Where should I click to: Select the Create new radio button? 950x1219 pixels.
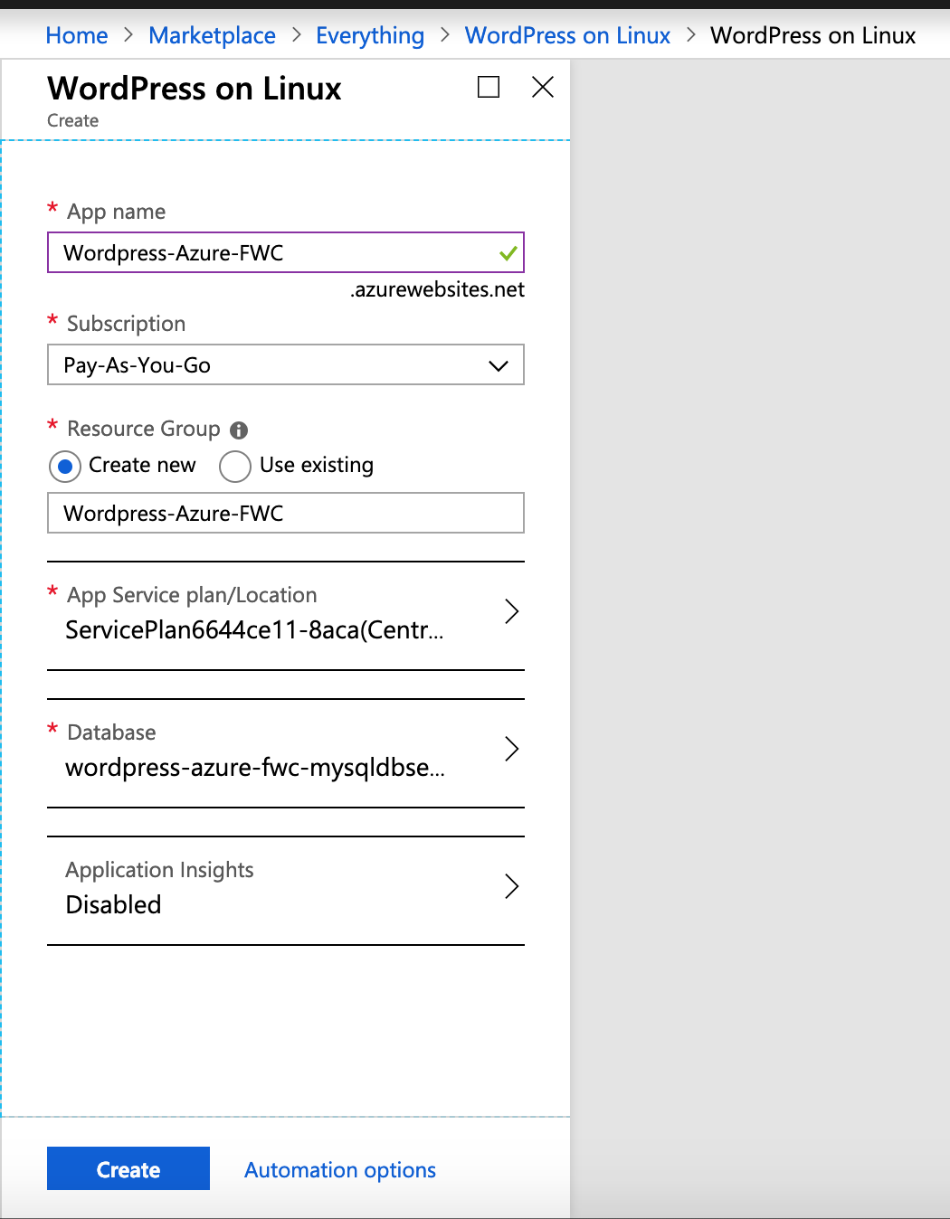[65, 467]
